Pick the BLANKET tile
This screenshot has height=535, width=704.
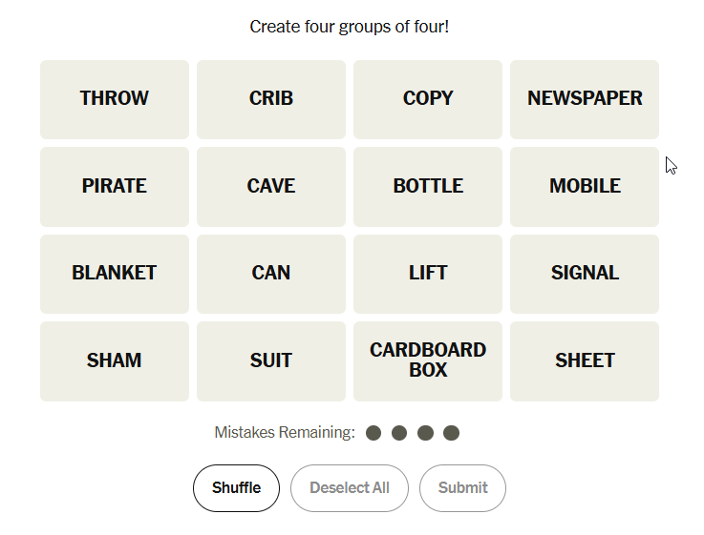[115, 274]
